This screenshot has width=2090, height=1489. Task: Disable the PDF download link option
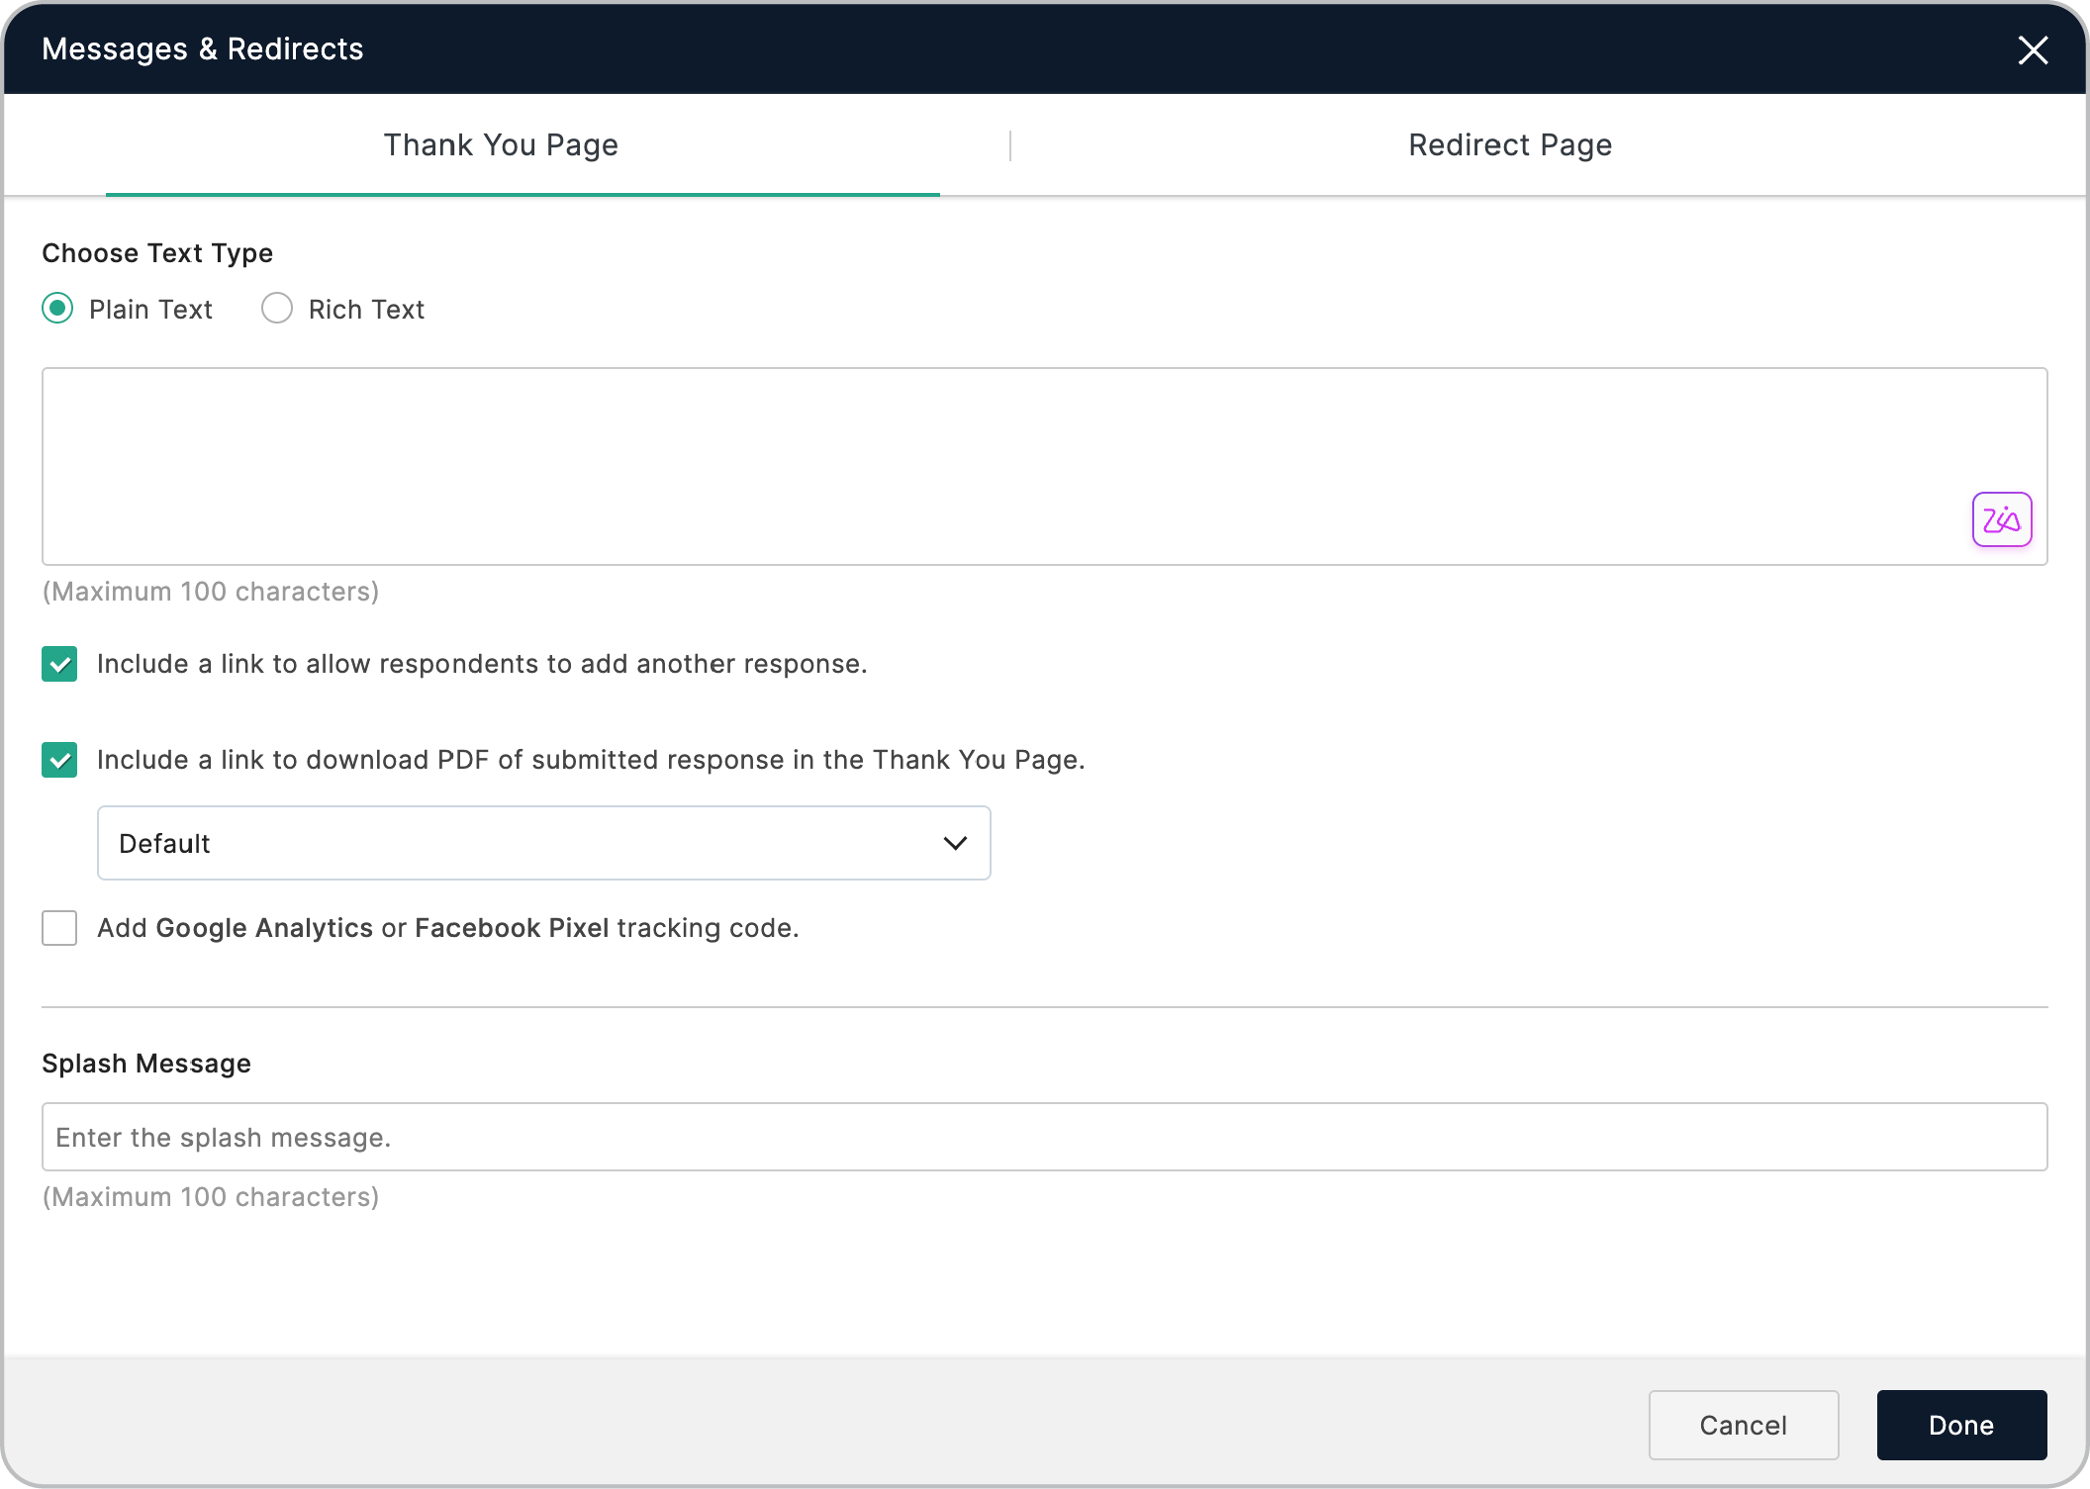coord(59,760)
